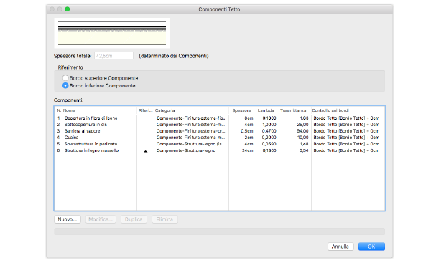
Task: Click the Categoria column header
Action: 191,110
